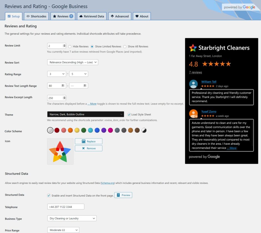Open the Theme dropdown

click(86, 114)
